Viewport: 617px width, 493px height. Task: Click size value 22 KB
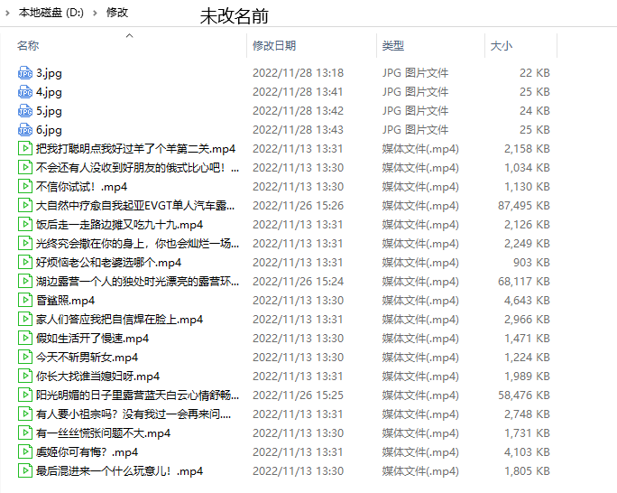(x=534, y=73)
